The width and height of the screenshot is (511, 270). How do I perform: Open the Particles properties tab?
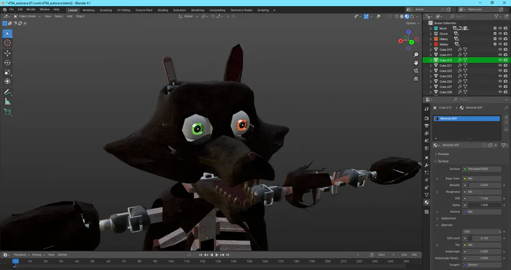pos(426,173)
